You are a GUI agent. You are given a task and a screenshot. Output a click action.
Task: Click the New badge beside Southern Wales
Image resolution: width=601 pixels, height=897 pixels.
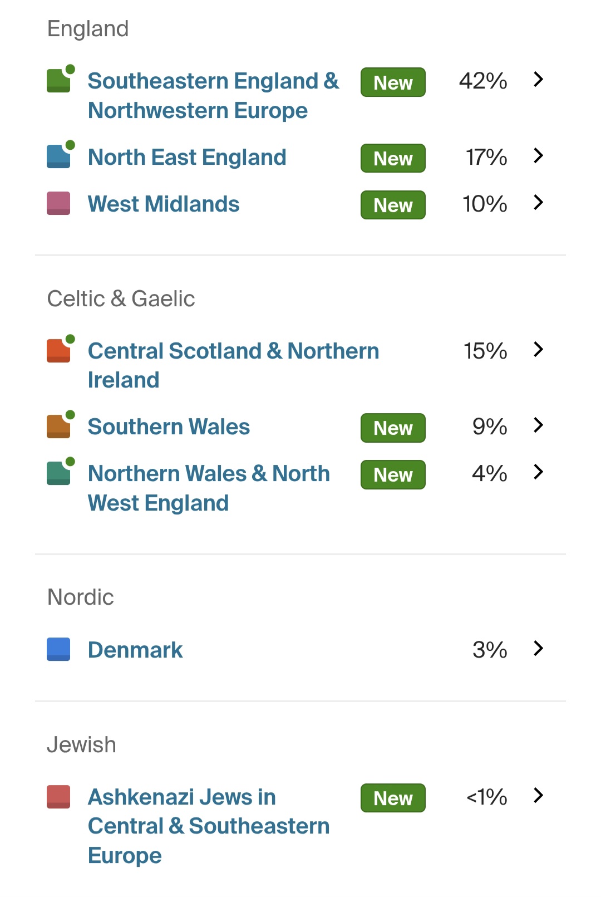coord(393,428)
